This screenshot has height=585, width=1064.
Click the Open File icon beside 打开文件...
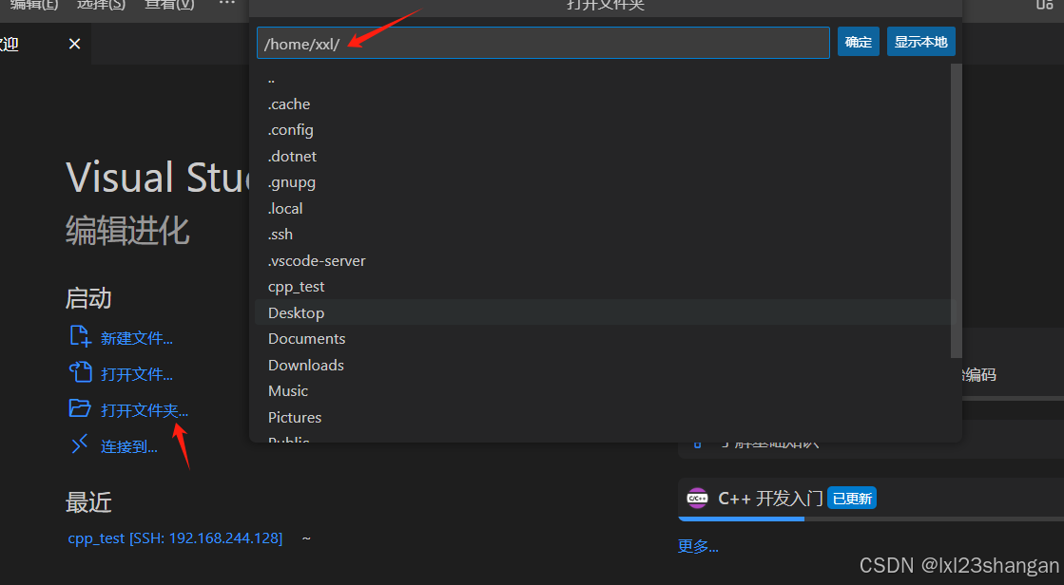pos(80,372)
